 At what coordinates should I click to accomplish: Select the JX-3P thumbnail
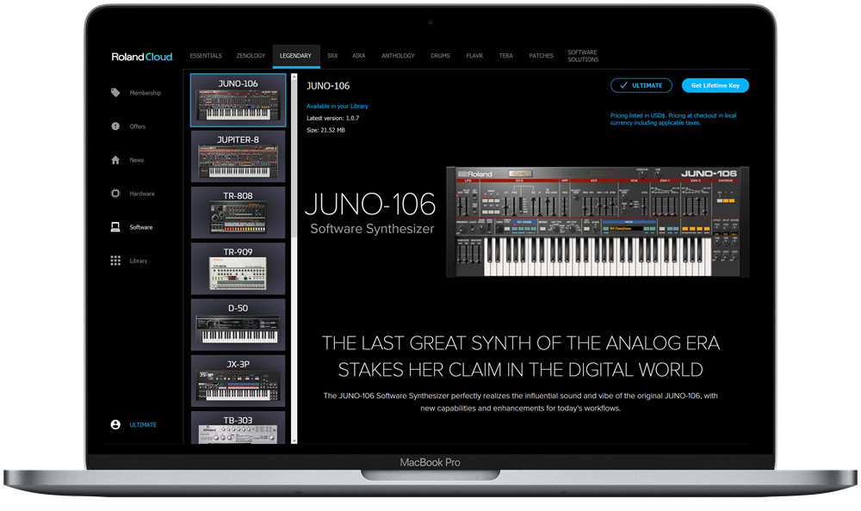pos(238,380)
